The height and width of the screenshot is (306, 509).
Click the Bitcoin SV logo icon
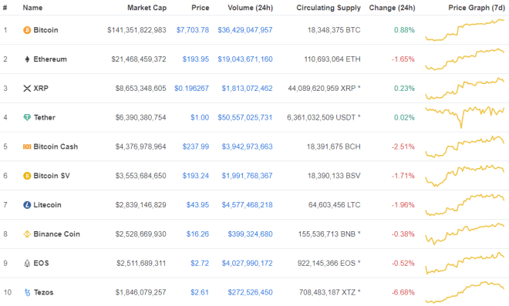(x=27, y=176)
